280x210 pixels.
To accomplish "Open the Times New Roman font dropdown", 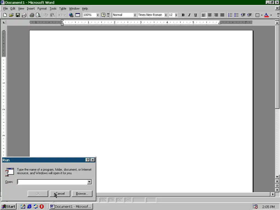I will click(166, 15).
